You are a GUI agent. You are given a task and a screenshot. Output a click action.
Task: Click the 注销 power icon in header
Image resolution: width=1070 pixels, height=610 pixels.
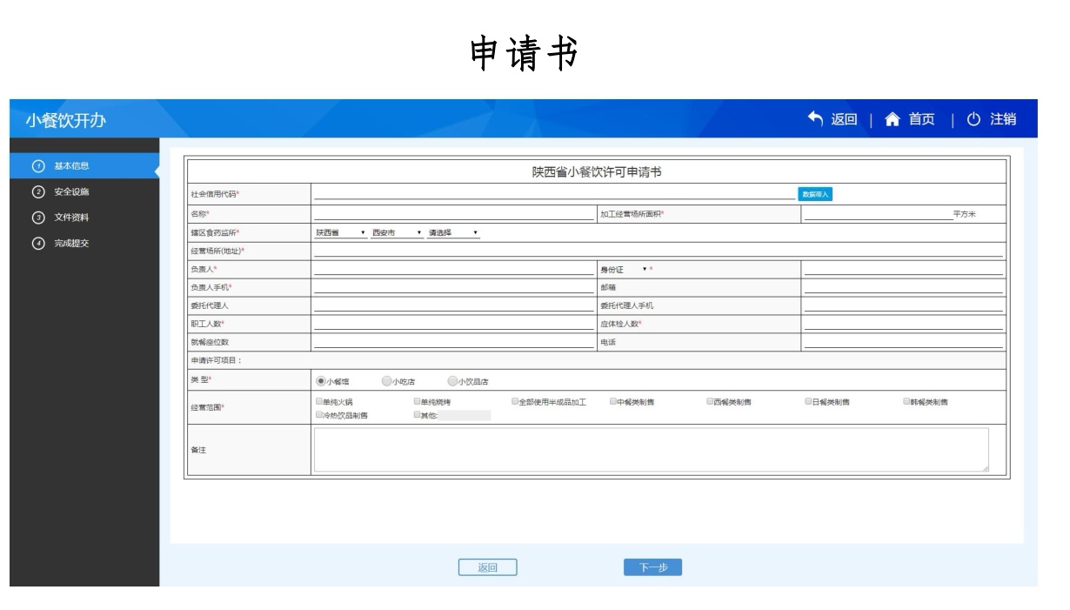(974, 119)
